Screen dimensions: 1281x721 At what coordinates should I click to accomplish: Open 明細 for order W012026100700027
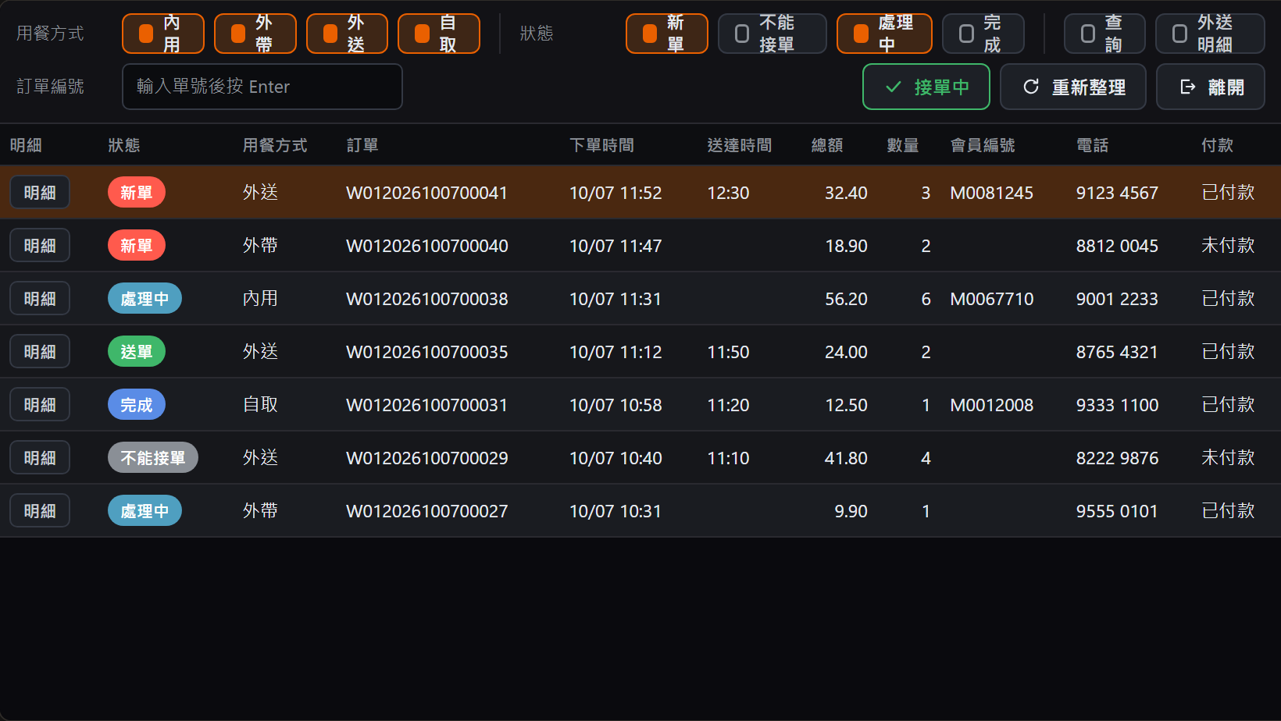click(x=40, y=511)
